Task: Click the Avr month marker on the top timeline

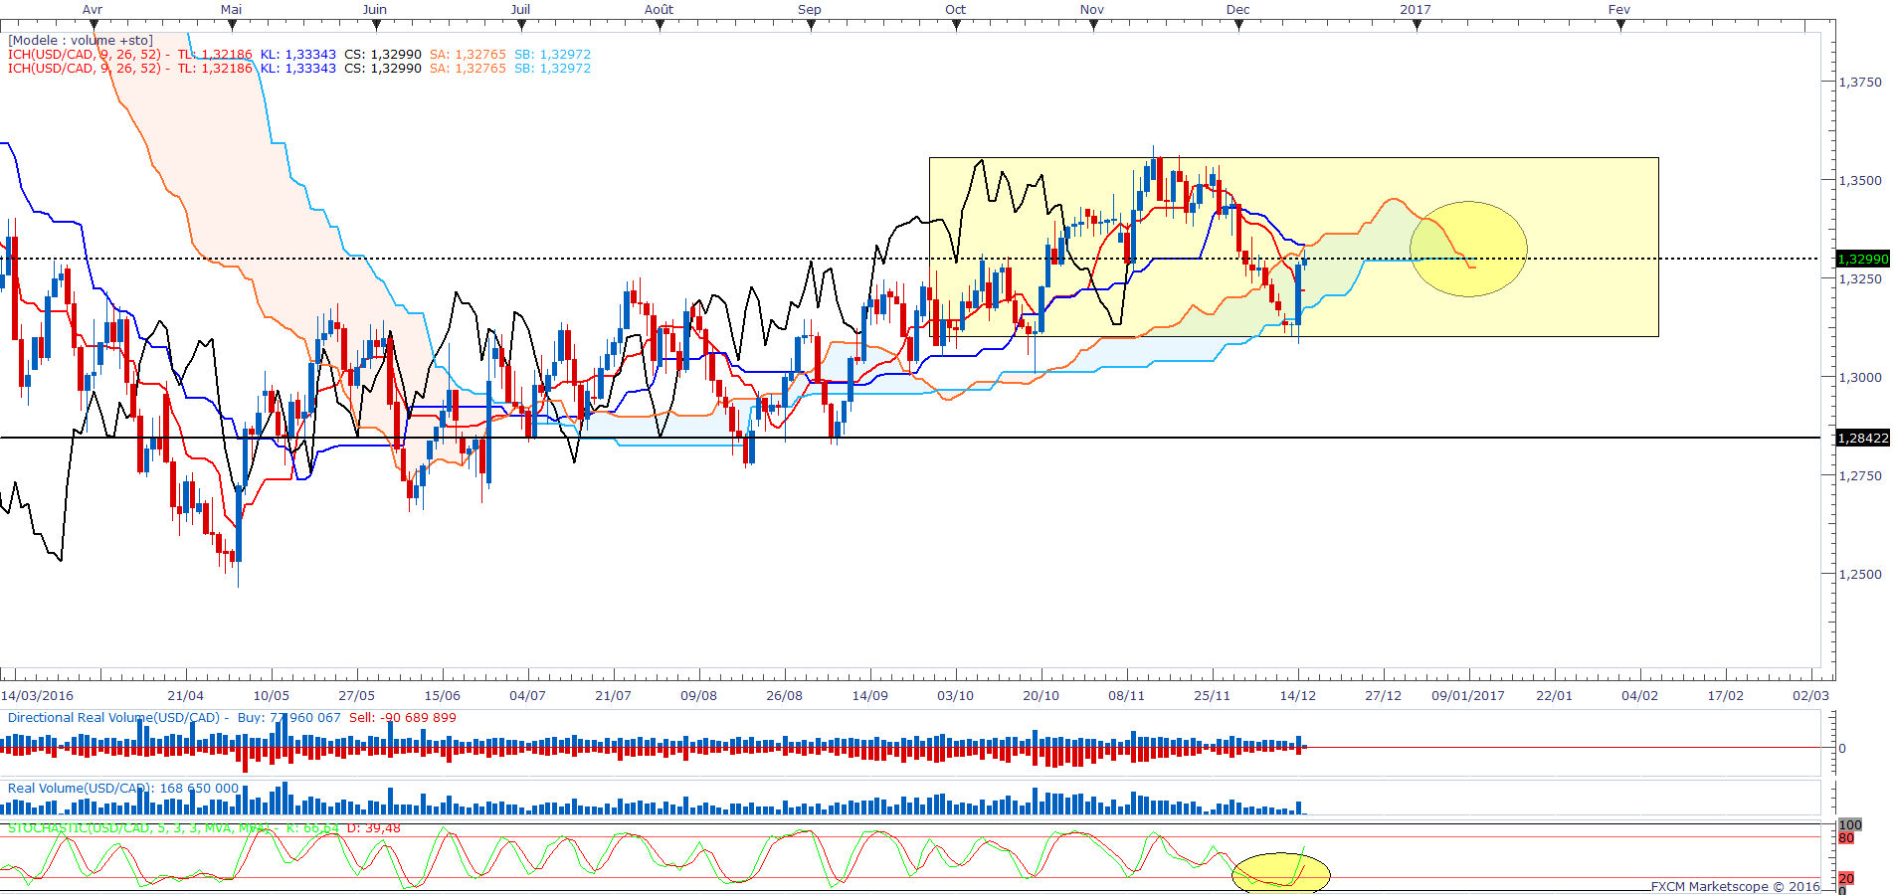Action: [93, 10]
